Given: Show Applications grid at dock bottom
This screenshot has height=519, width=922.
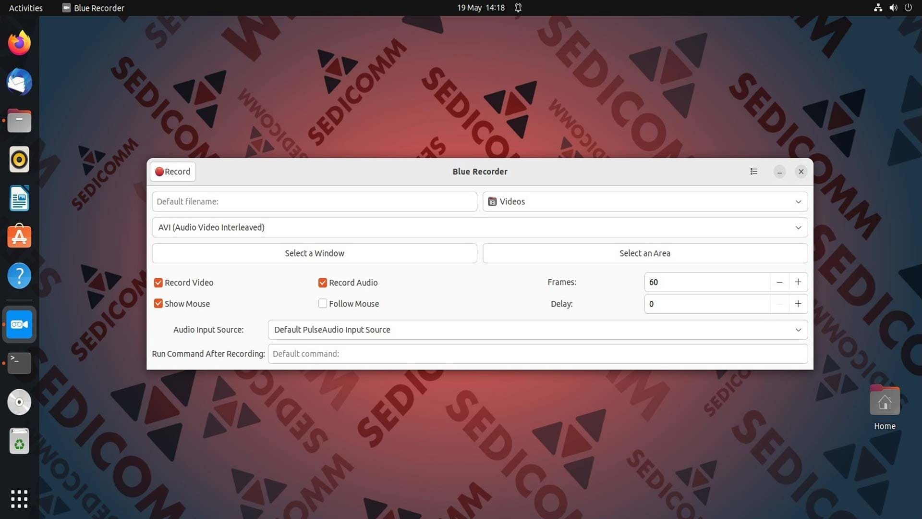Looking at the screenshot, I should pyautogui.click(x=19, y=499).
